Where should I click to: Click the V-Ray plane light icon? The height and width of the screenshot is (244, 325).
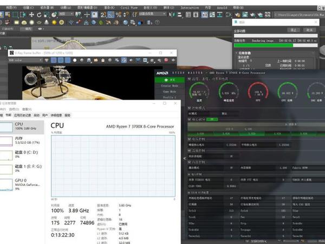(x=17, y=22)
